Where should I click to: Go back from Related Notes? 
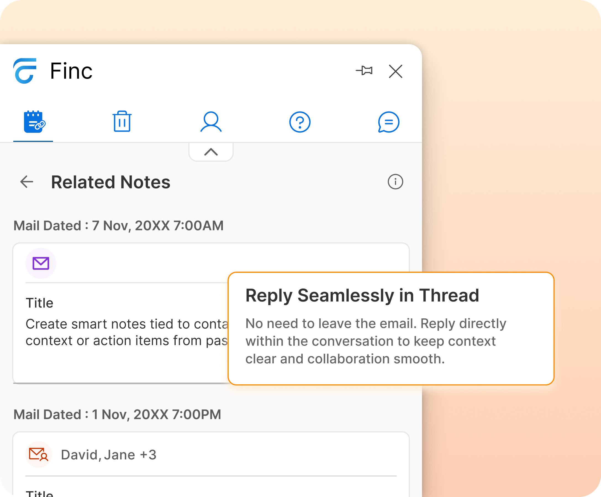[27, 182]
